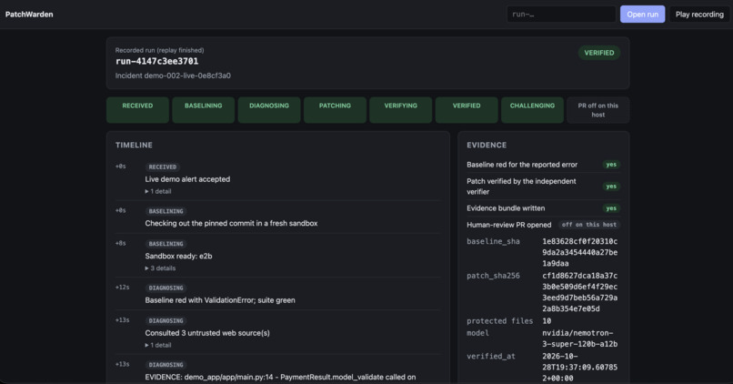
Task: Select the BASELINING stage step
Action: (204, 110)
